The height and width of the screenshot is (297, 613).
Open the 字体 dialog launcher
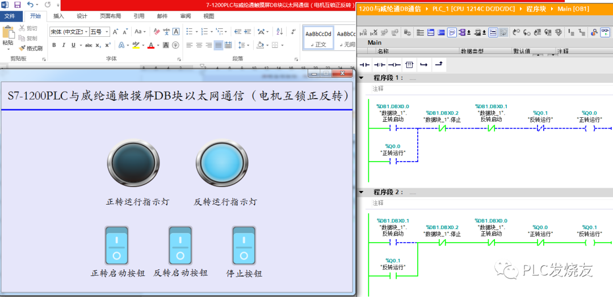[x=179, y=60]
